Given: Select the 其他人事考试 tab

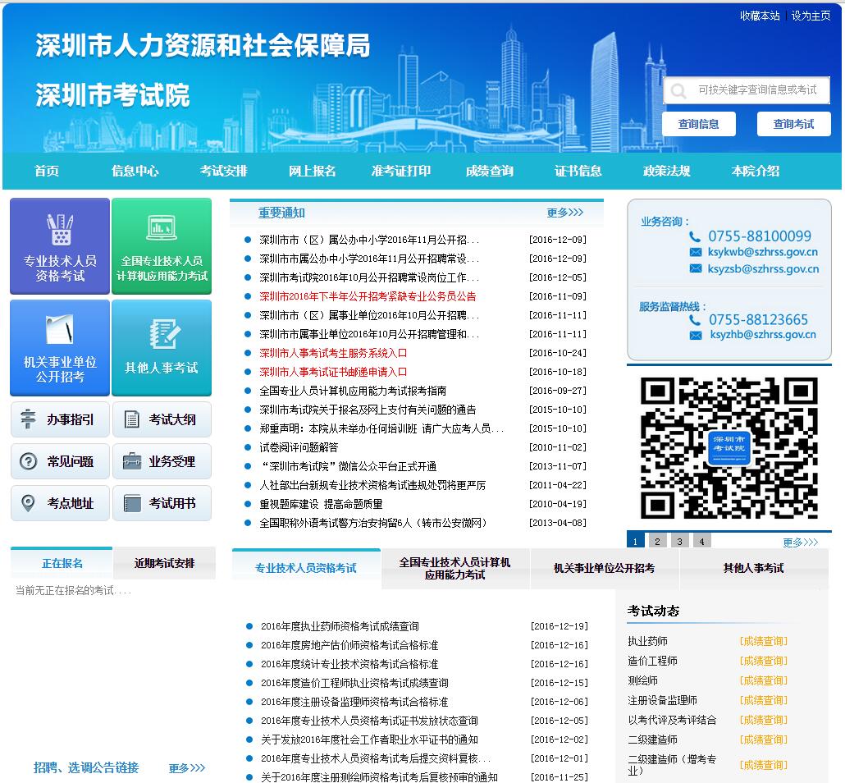Looking at the screenshot, I should coord(753,569).
